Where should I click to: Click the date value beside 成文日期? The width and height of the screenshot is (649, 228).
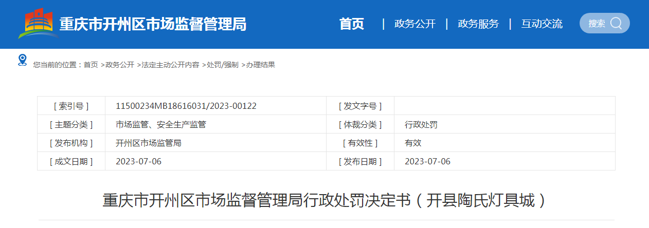click(x=139, y=161)
